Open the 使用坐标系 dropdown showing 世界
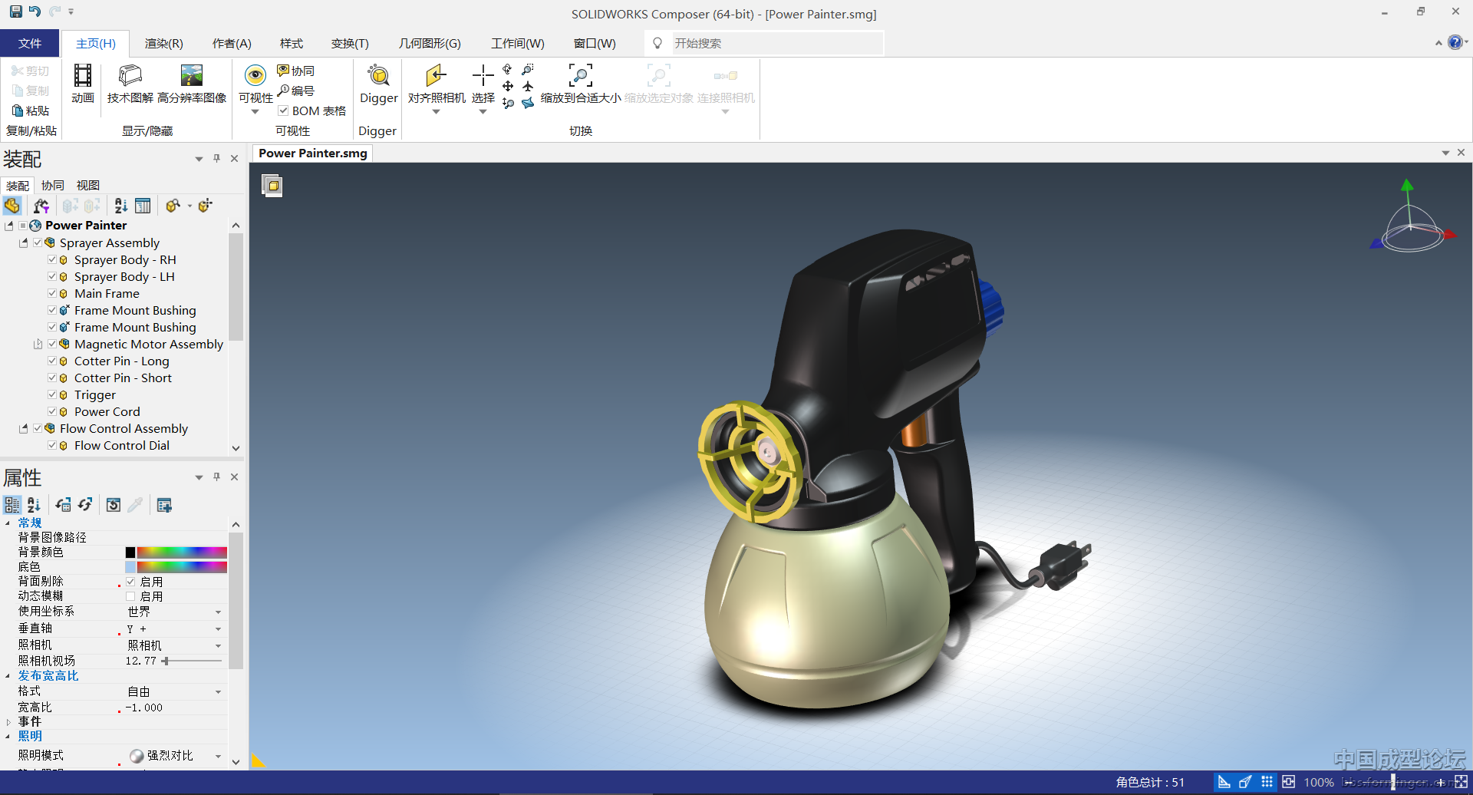 (x=218, y=612)
